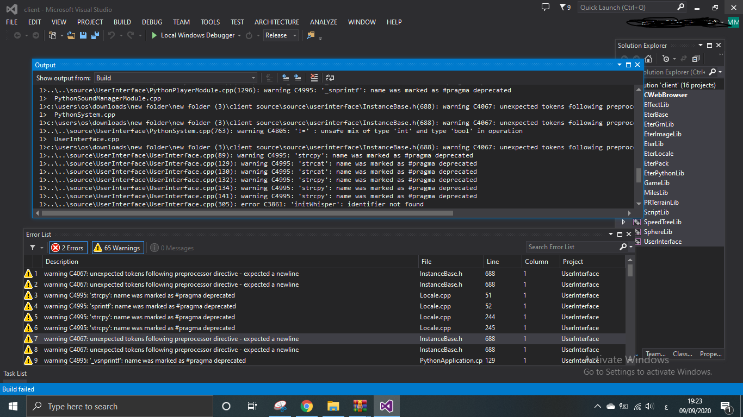
Task: Open File Explorer from the taskbar
Action: pyautogui.click(x=333, y=406)
